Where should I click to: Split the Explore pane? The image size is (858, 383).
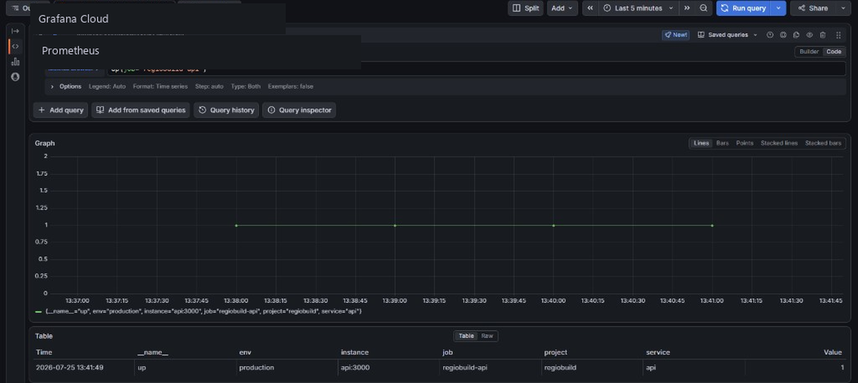[526, 8]
